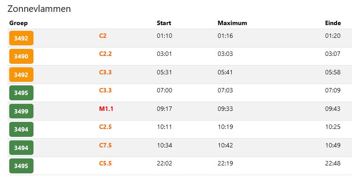The image size is (352, 176).
Task: Open the green 3499 group badge
Action: pos(21,111)
